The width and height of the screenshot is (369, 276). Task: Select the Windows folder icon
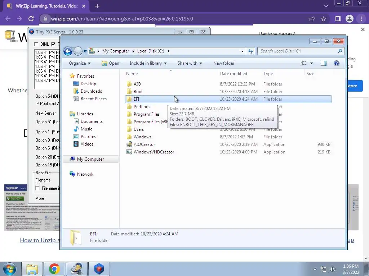[x=129, y=137]
